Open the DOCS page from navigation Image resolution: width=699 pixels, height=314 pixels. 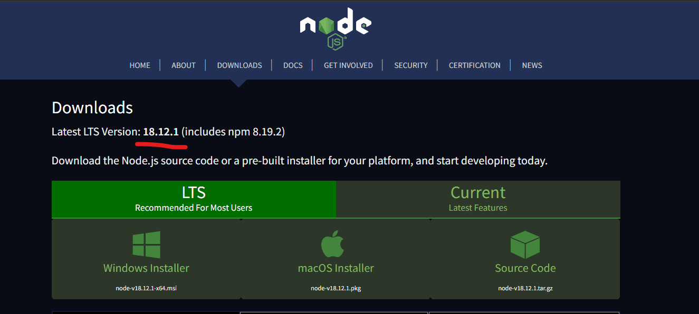click(x=293, y=65)
